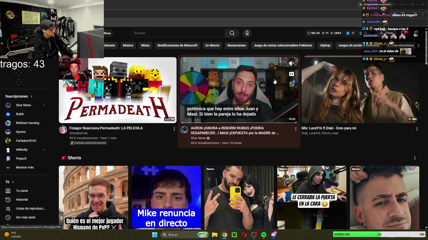
Task: Click the SORTEO PS5 progress bar
Action: coord(380,234)
